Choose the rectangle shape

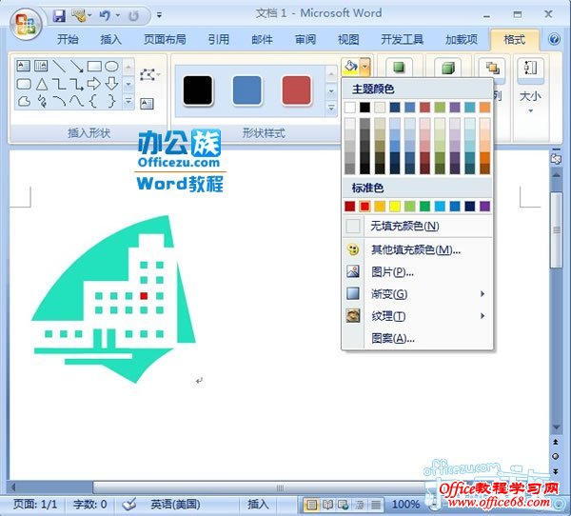tap(94, 66)
